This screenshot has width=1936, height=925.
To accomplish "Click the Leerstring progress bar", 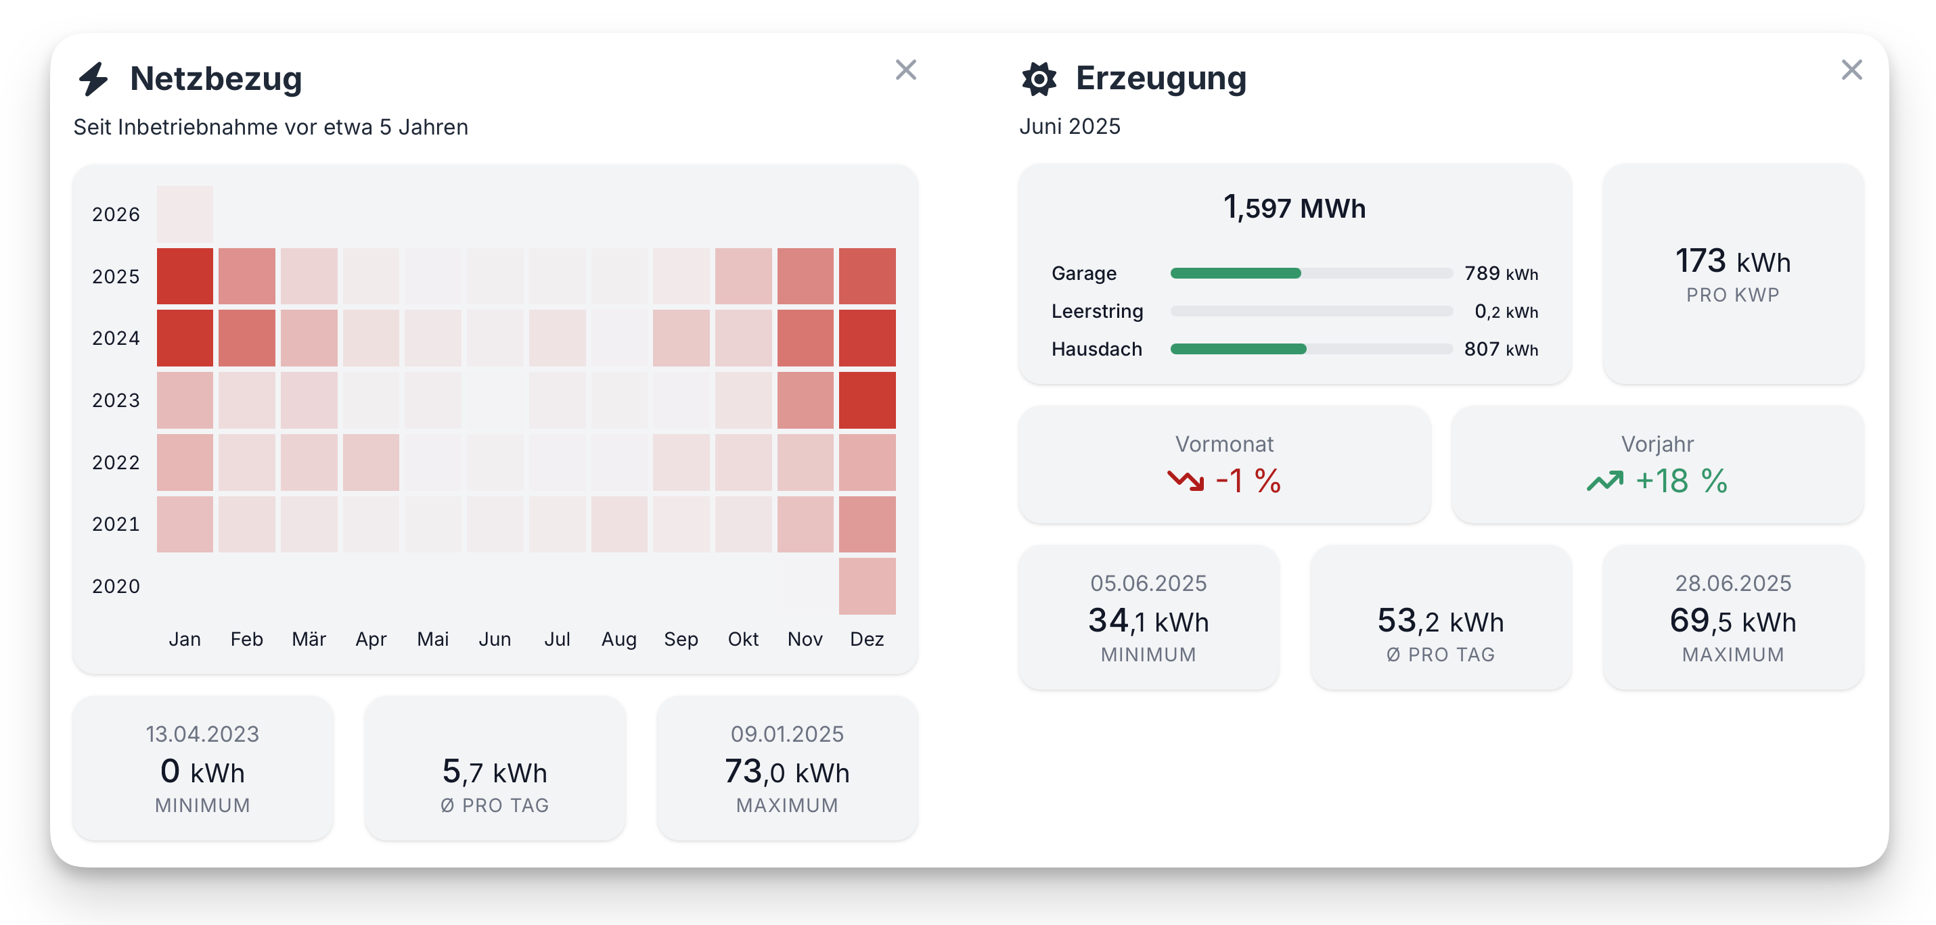I will pos(1311,311).
